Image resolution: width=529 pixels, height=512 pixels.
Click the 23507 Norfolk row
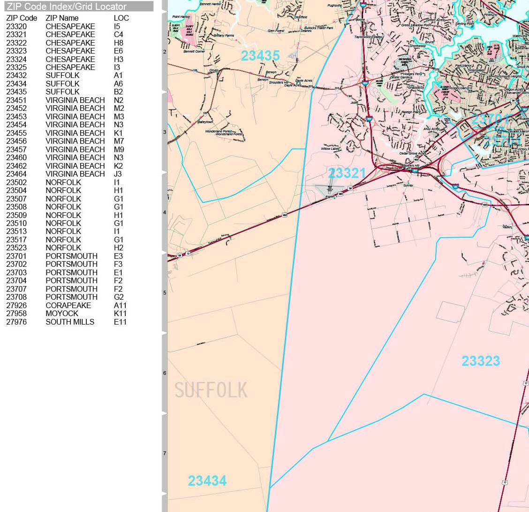tap(68, 198)
